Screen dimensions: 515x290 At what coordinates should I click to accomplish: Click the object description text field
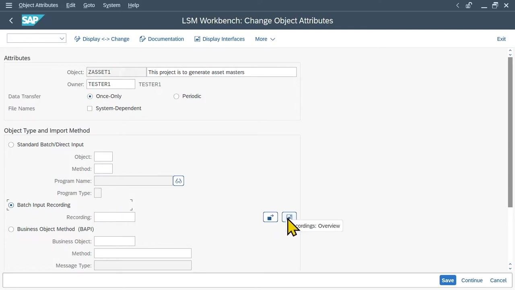click(222, 72)
